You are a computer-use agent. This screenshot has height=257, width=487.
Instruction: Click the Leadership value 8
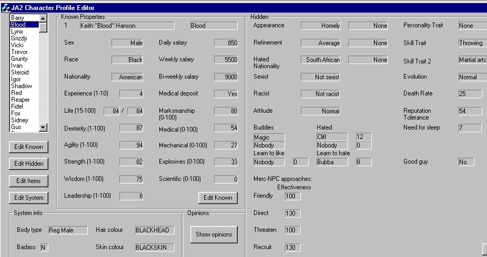[x=131, y=196]
